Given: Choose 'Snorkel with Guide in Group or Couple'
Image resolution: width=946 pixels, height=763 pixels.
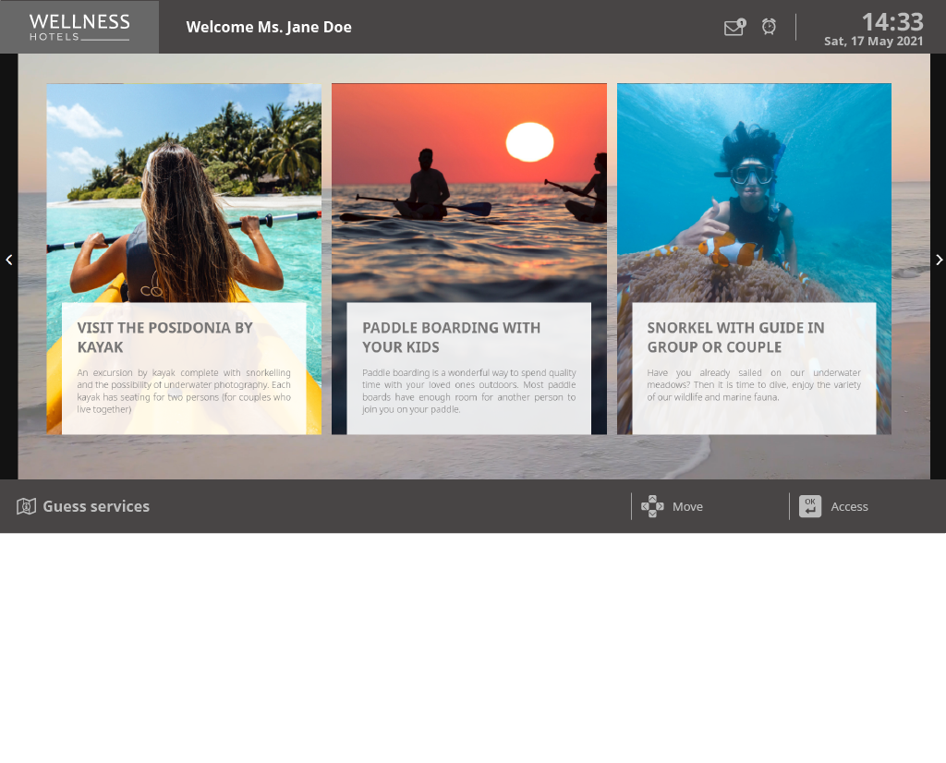Looking at the screenshot, I should click(x=735, y=337).
